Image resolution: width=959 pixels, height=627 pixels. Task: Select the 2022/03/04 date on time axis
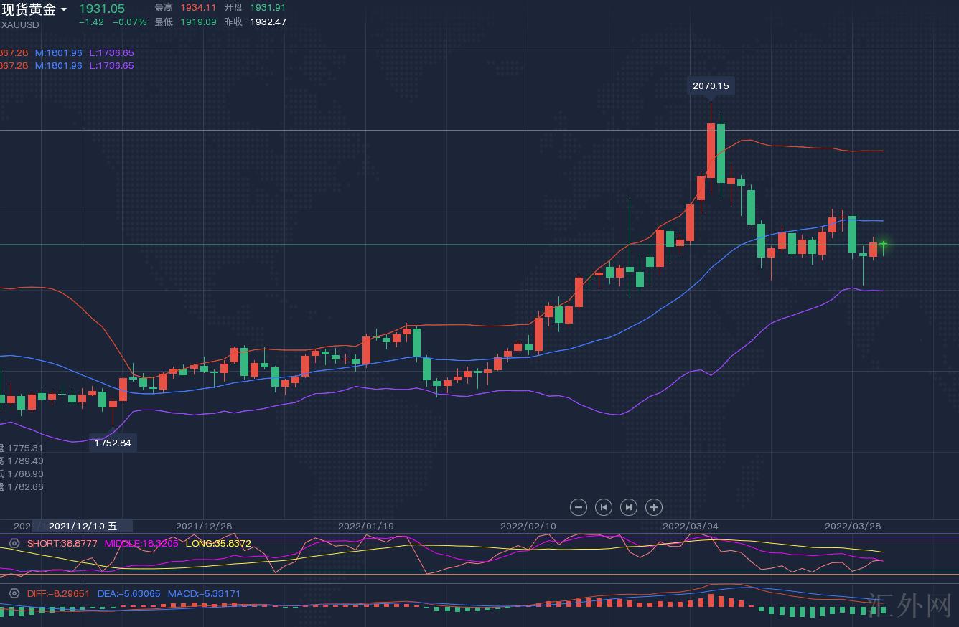[x=690, y=526]
